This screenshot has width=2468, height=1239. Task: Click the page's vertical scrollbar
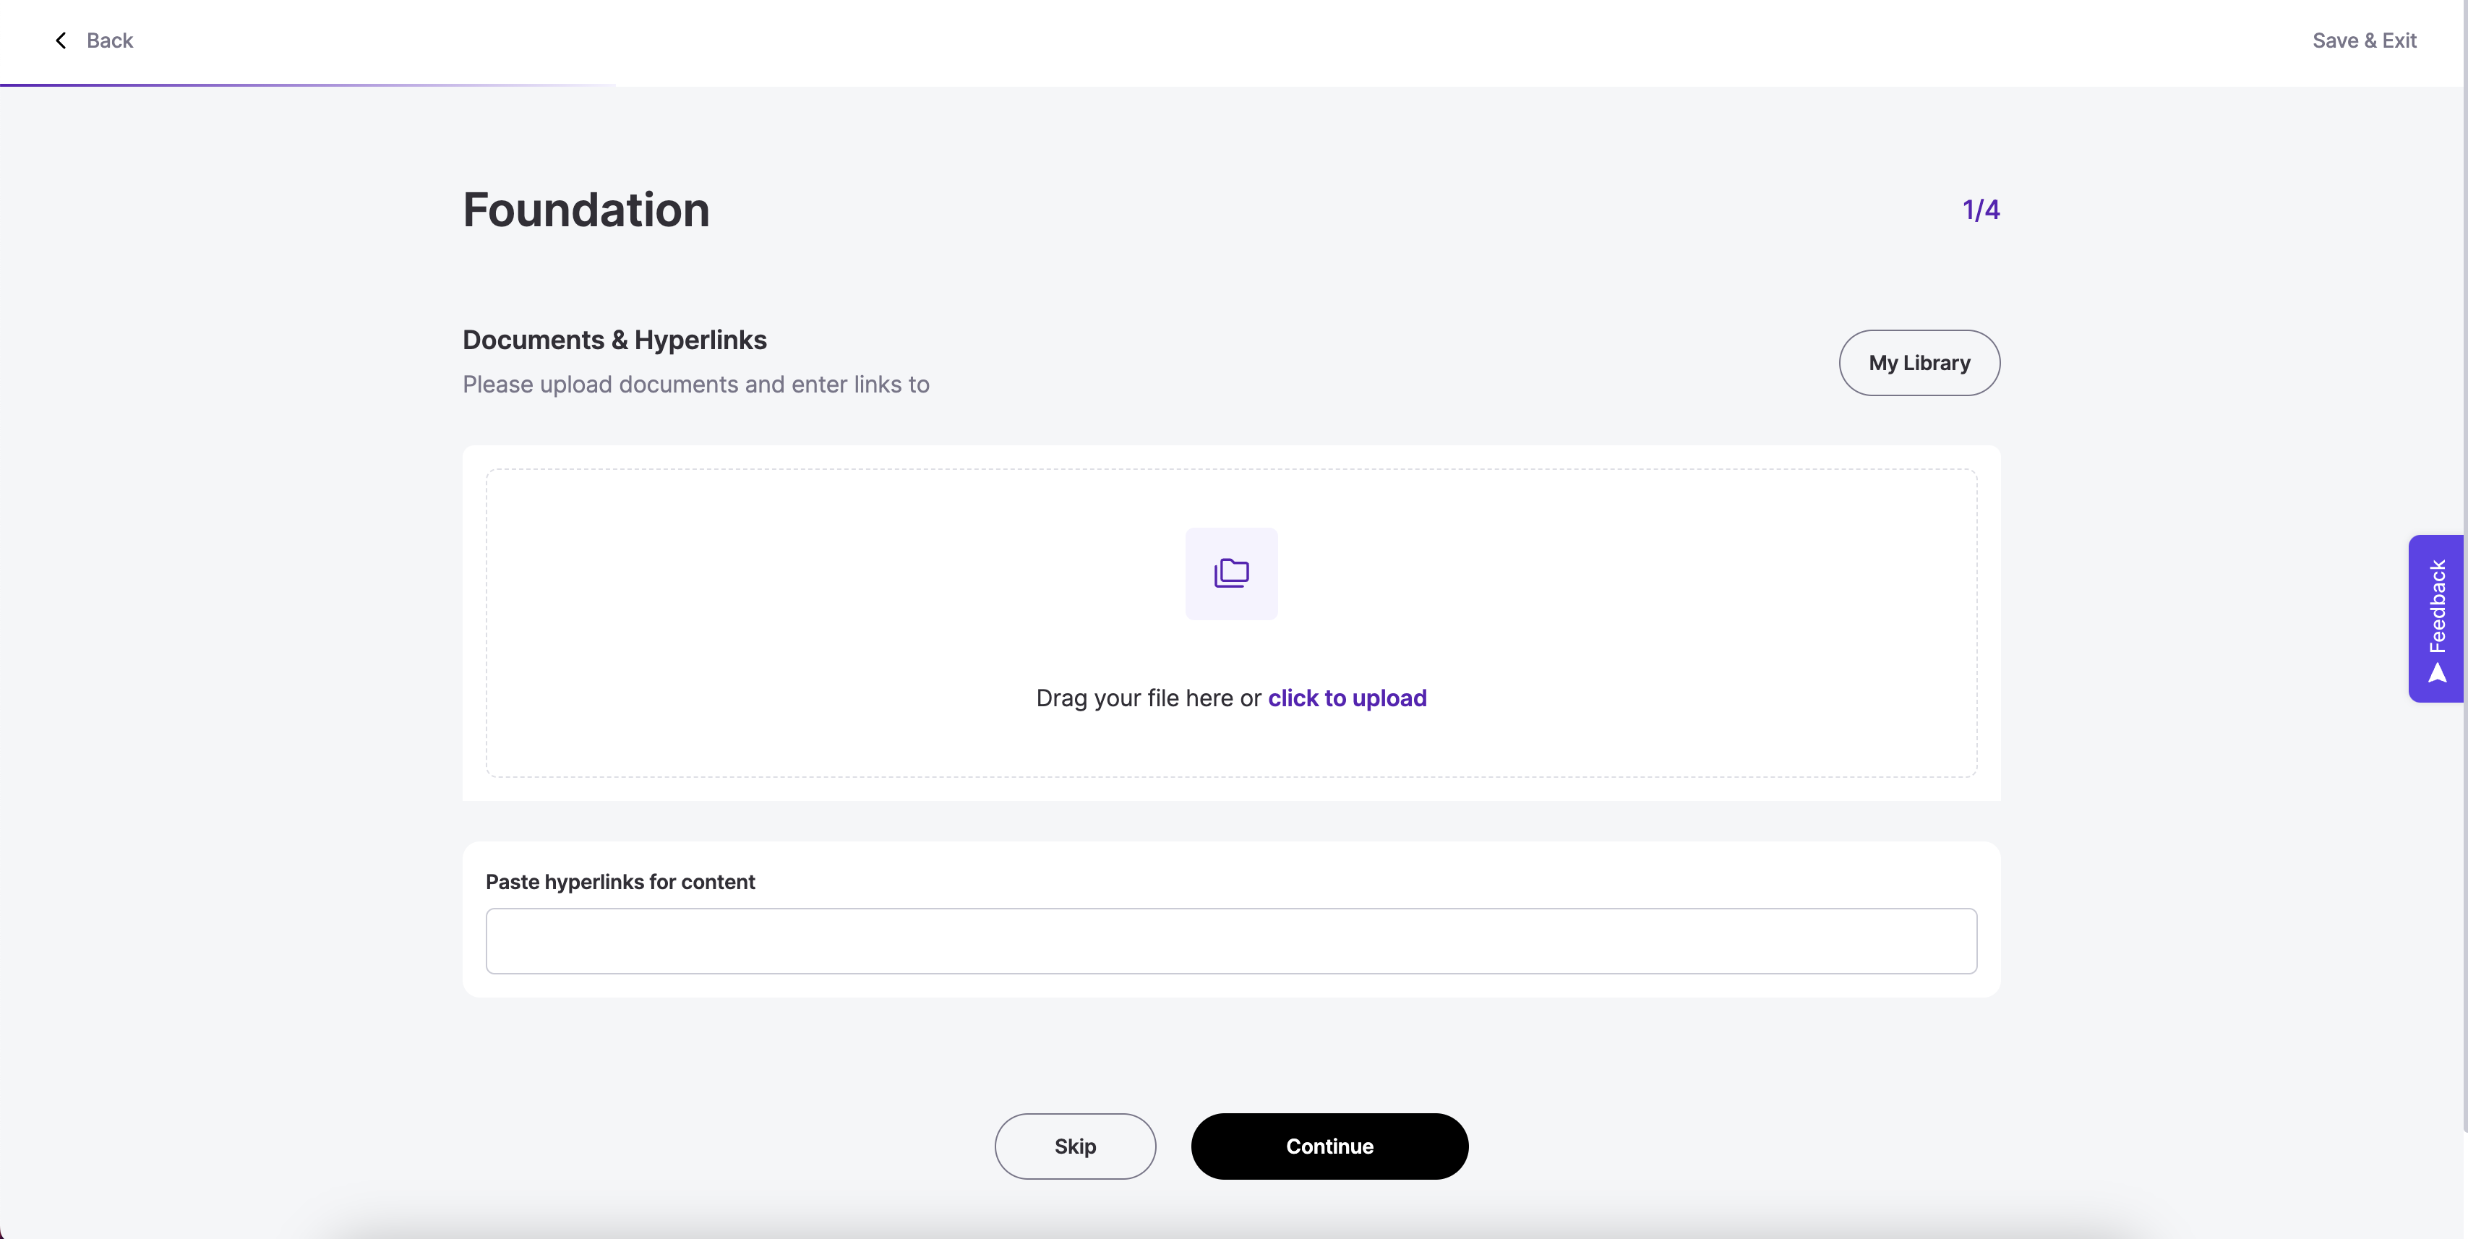pyautogui.click(x=2464, y=575)
